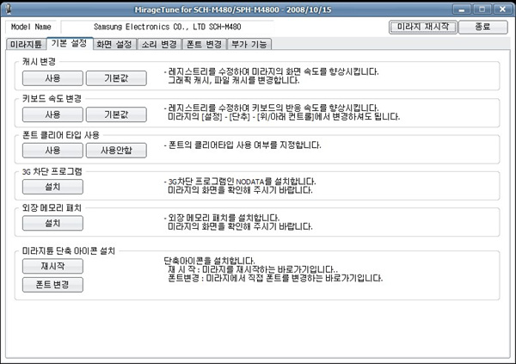Open the 소리 변경 tab

pos(159,44)
